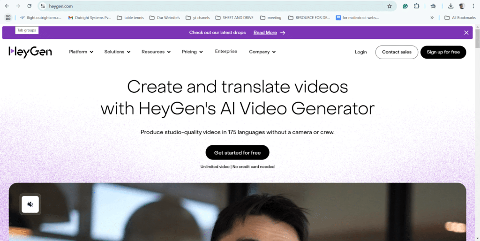
Task: Click Sign up for free button
Action: click(x=443, y=52)
